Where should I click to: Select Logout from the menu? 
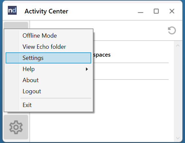pos(48,91)
